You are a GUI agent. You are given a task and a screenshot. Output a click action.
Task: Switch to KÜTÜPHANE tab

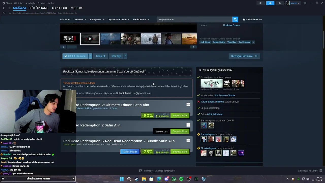(x=39, y=8)
